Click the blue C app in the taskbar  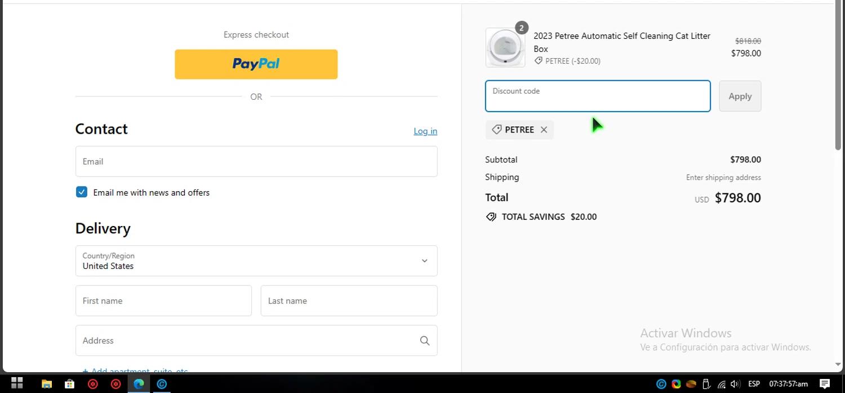point(162,384)
